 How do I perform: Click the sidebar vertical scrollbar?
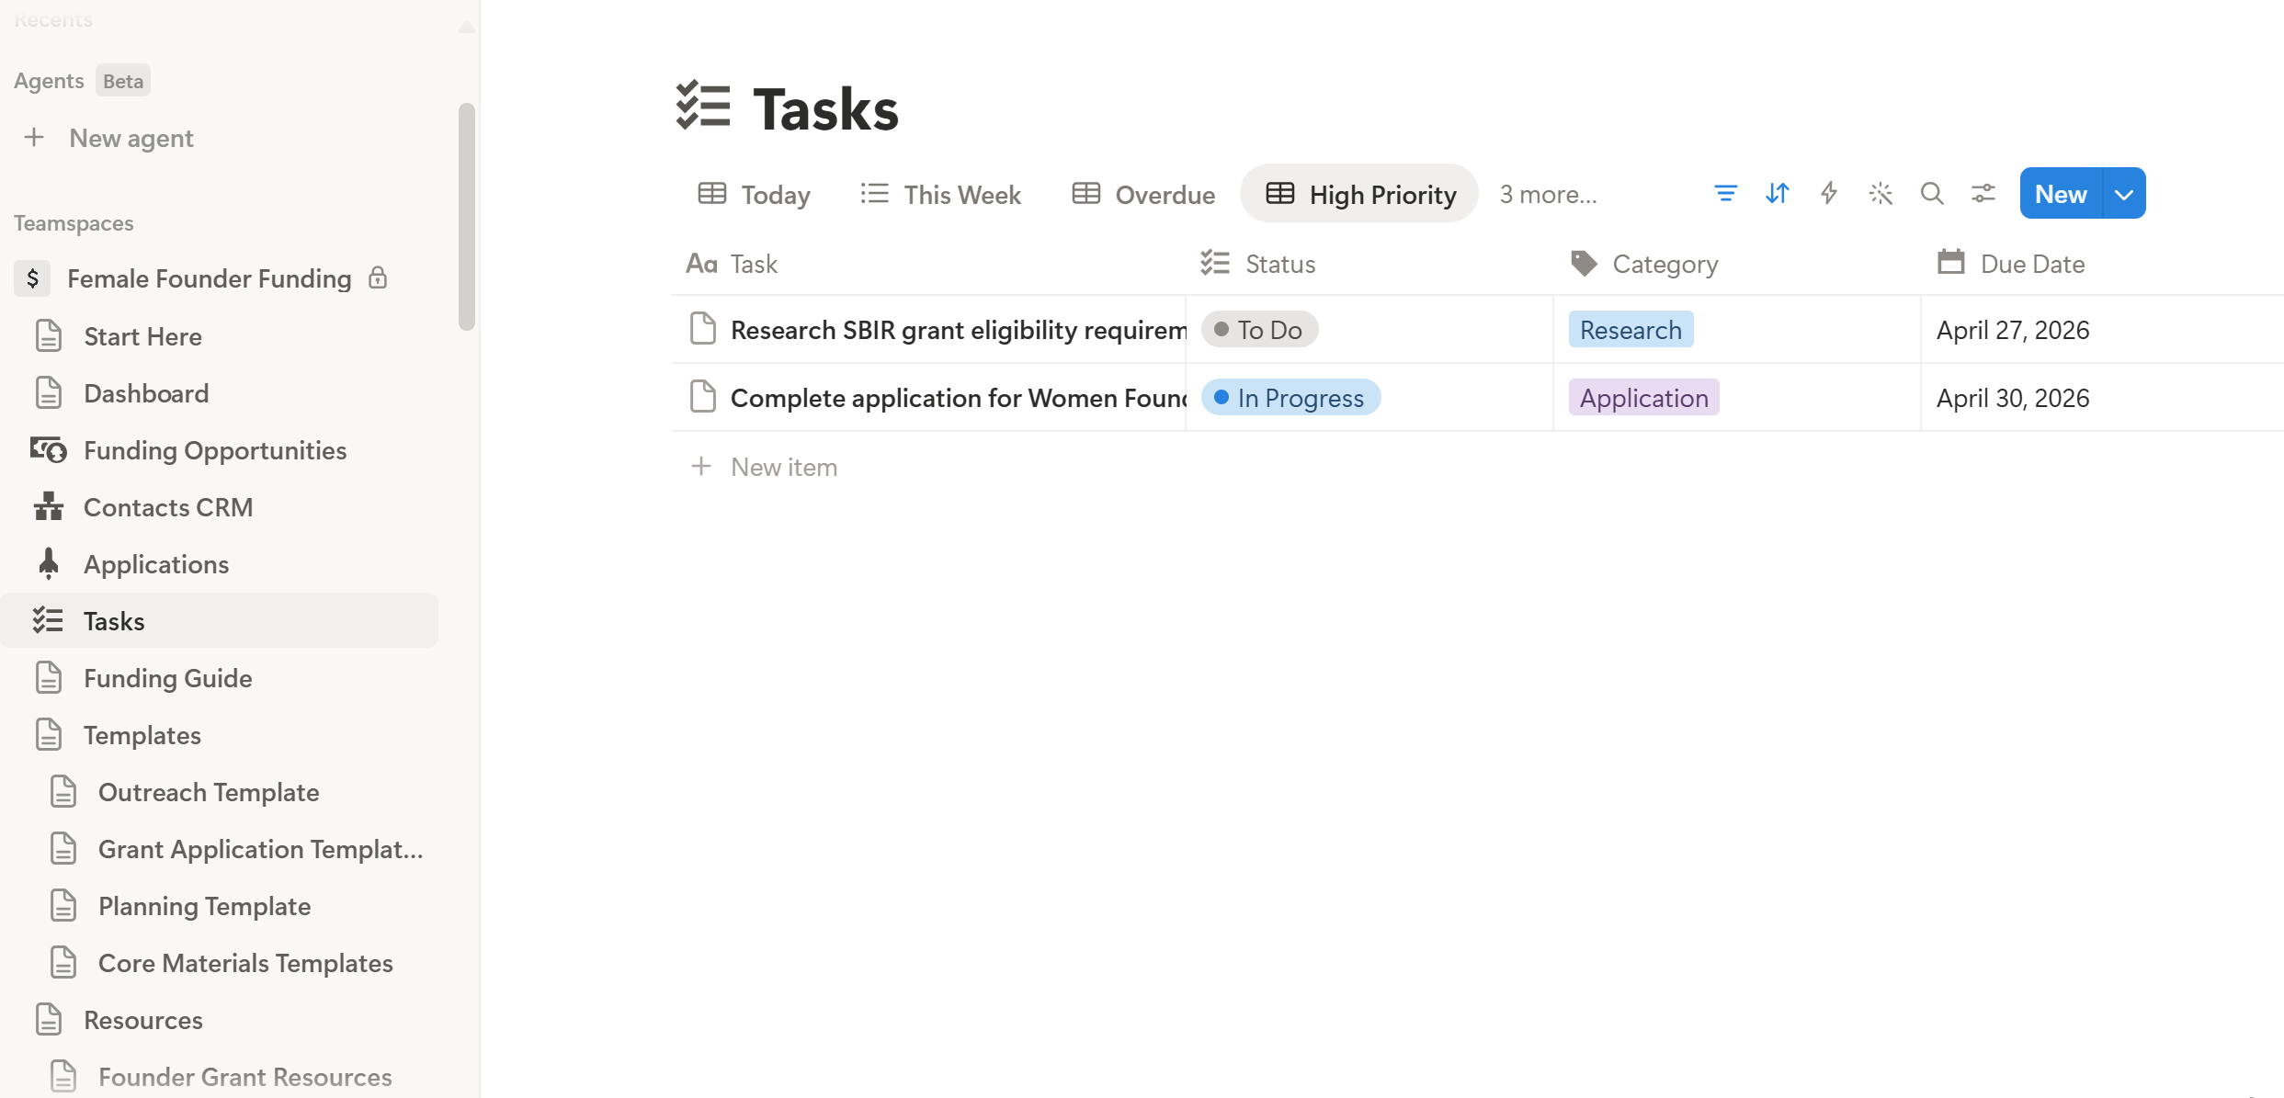pos(467,217)
